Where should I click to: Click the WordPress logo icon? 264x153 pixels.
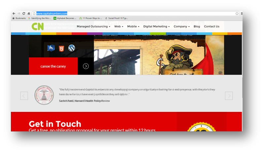(x=72, y=48)
